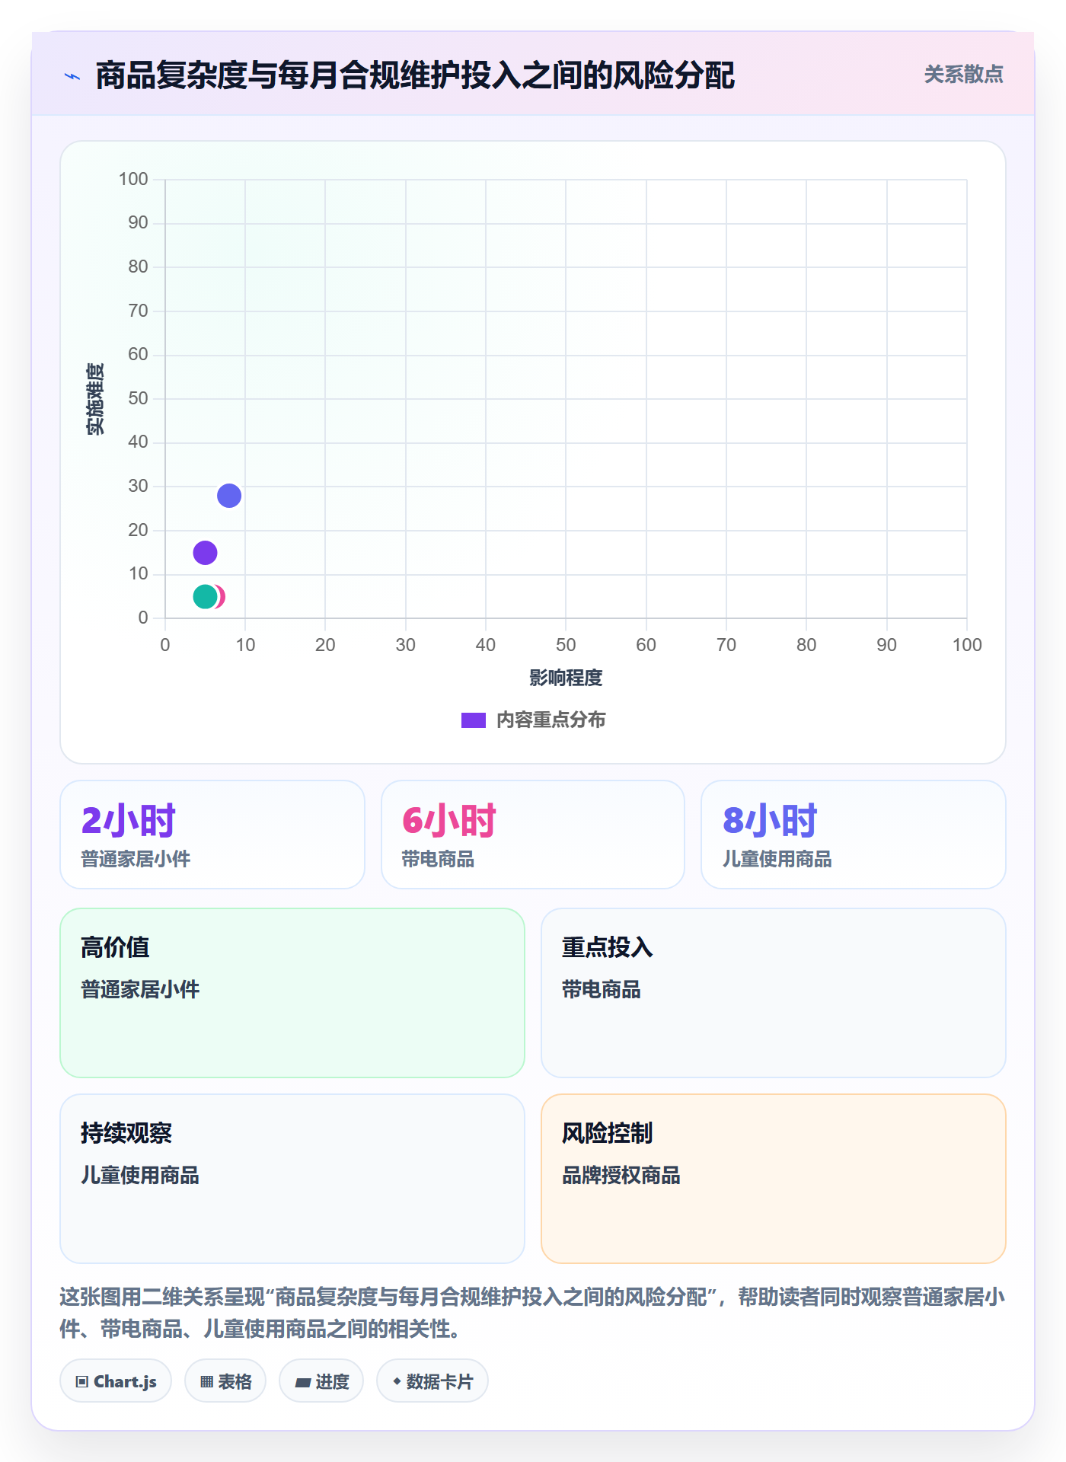The height and width of the screenshot is (1462, 1066).
Task: Select the 重点投入 quadrant card heading
Action: click(x=608, y=947)
